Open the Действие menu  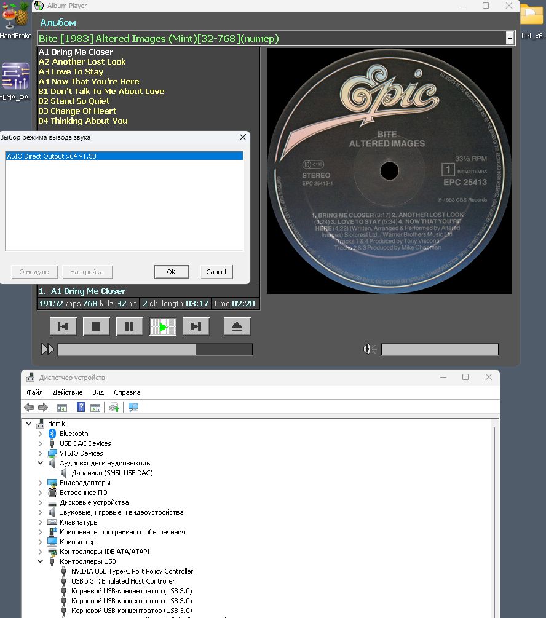coord(68,392)
